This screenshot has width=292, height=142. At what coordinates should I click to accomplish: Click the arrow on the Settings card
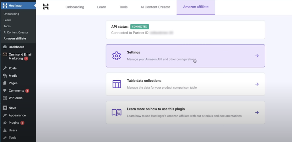pos(257,56)
